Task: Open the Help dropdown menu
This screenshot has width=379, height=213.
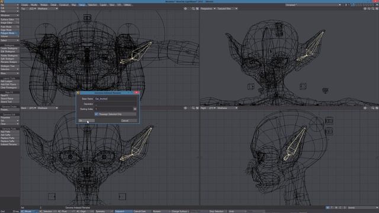Action: click(9, 11)
